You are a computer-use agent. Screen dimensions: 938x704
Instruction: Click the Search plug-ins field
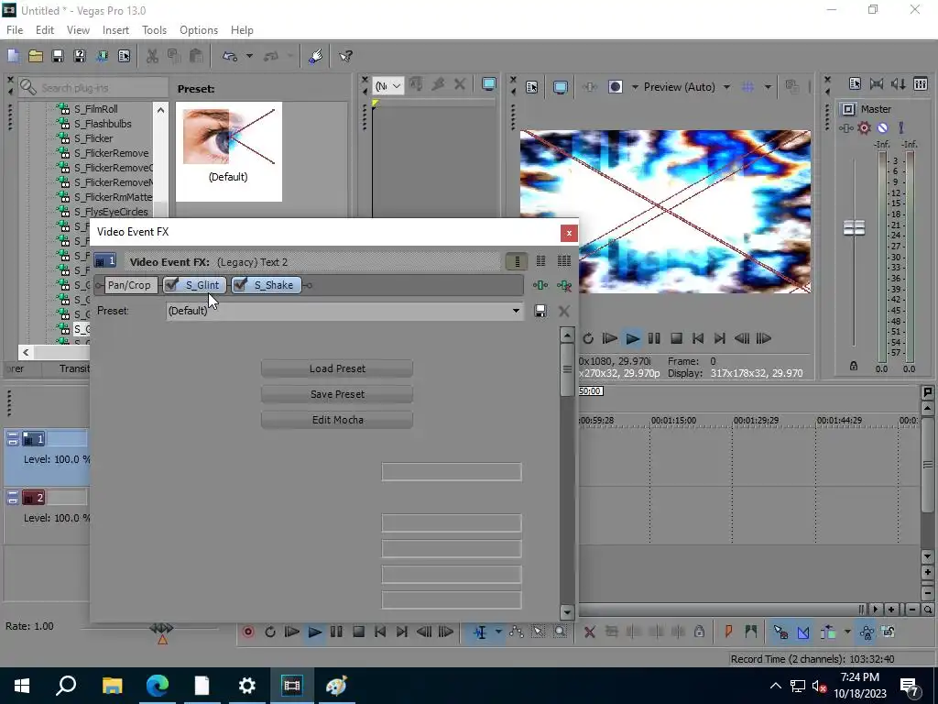(x=93, y=88)
